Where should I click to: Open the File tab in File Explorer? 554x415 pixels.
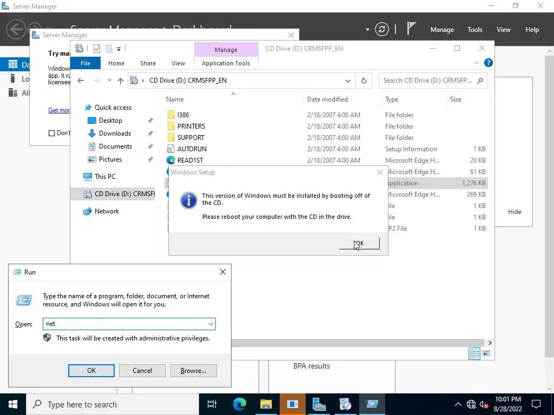click(x=85, y=63)
